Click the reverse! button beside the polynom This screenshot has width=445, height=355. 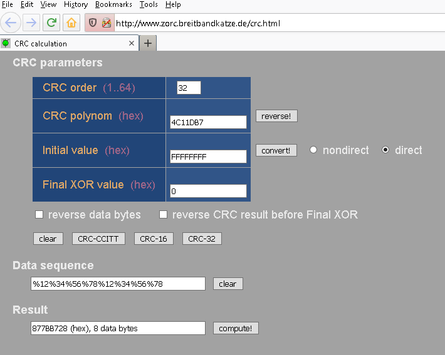[x=276, y=116]
